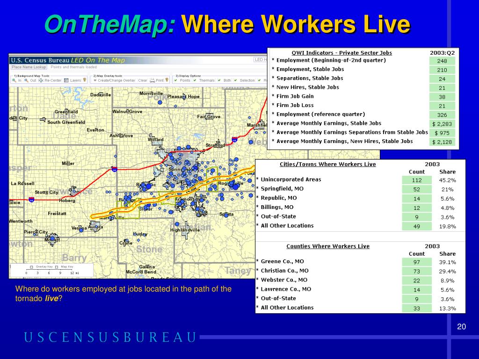Toggle Overlay Key checkbox in legend
Screen dimensions: 479x359
(x=31, y=267)
